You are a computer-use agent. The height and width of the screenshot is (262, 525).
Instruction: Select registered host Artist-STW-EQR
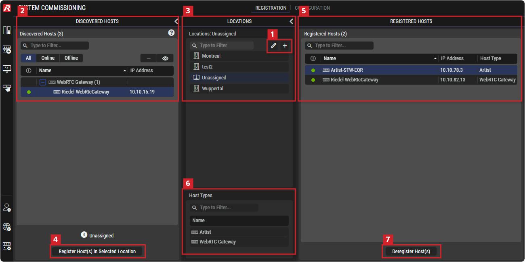(411, 70)
